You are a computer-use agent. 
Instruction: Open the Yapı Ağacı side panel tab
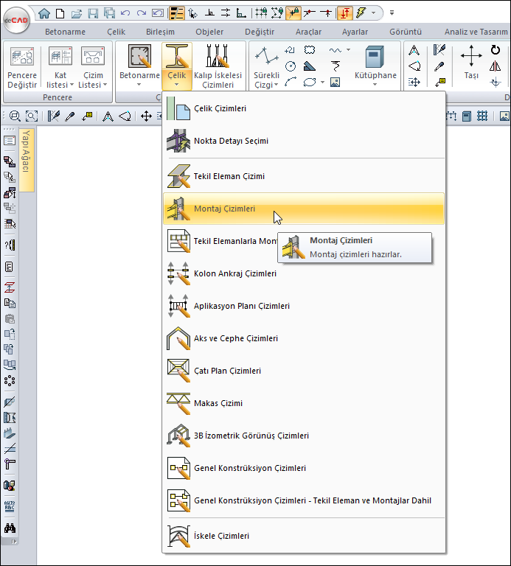26,151
